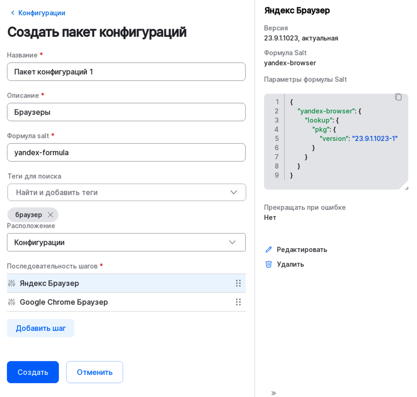Grab the drag handle of Google Chrome step

pos(238,302)
